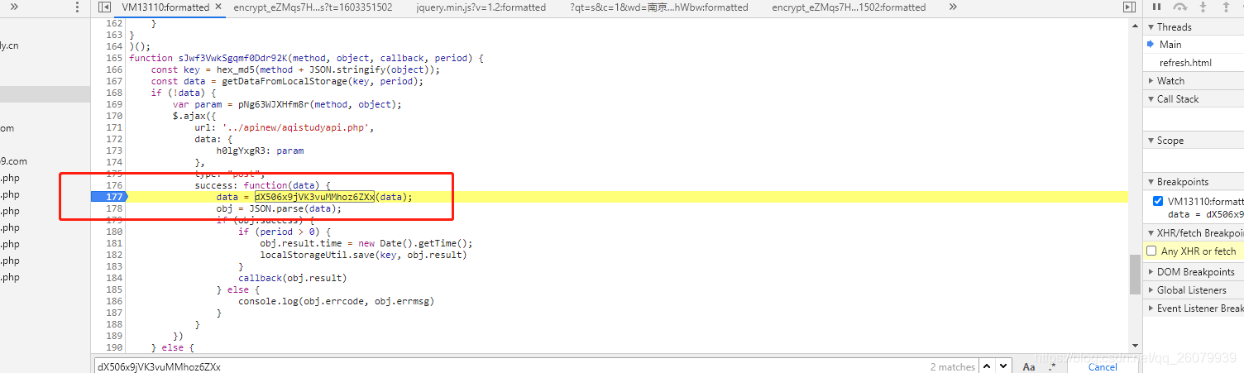Image resolution: width=1244 pixels, height=373 pixels.
Task: Expand the Watch section
Action: click(x=1194, y=80)
